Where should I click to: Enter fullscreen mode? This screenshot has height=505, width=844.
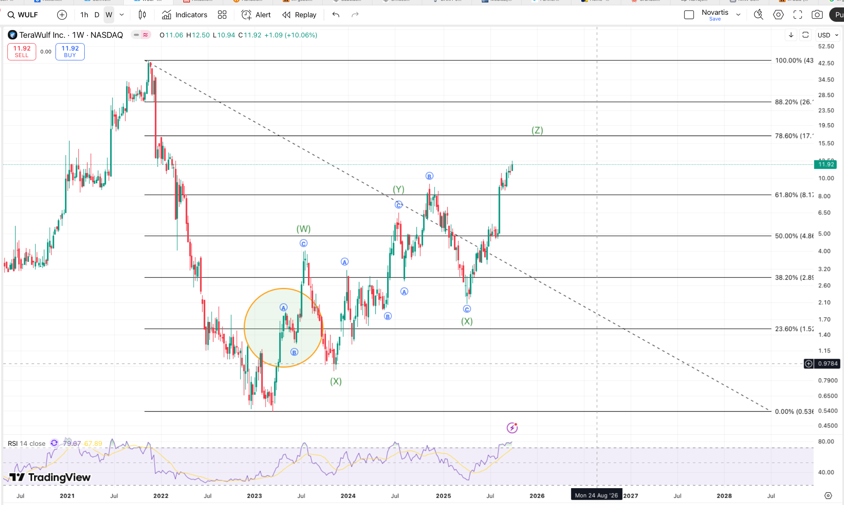point(798,15)
